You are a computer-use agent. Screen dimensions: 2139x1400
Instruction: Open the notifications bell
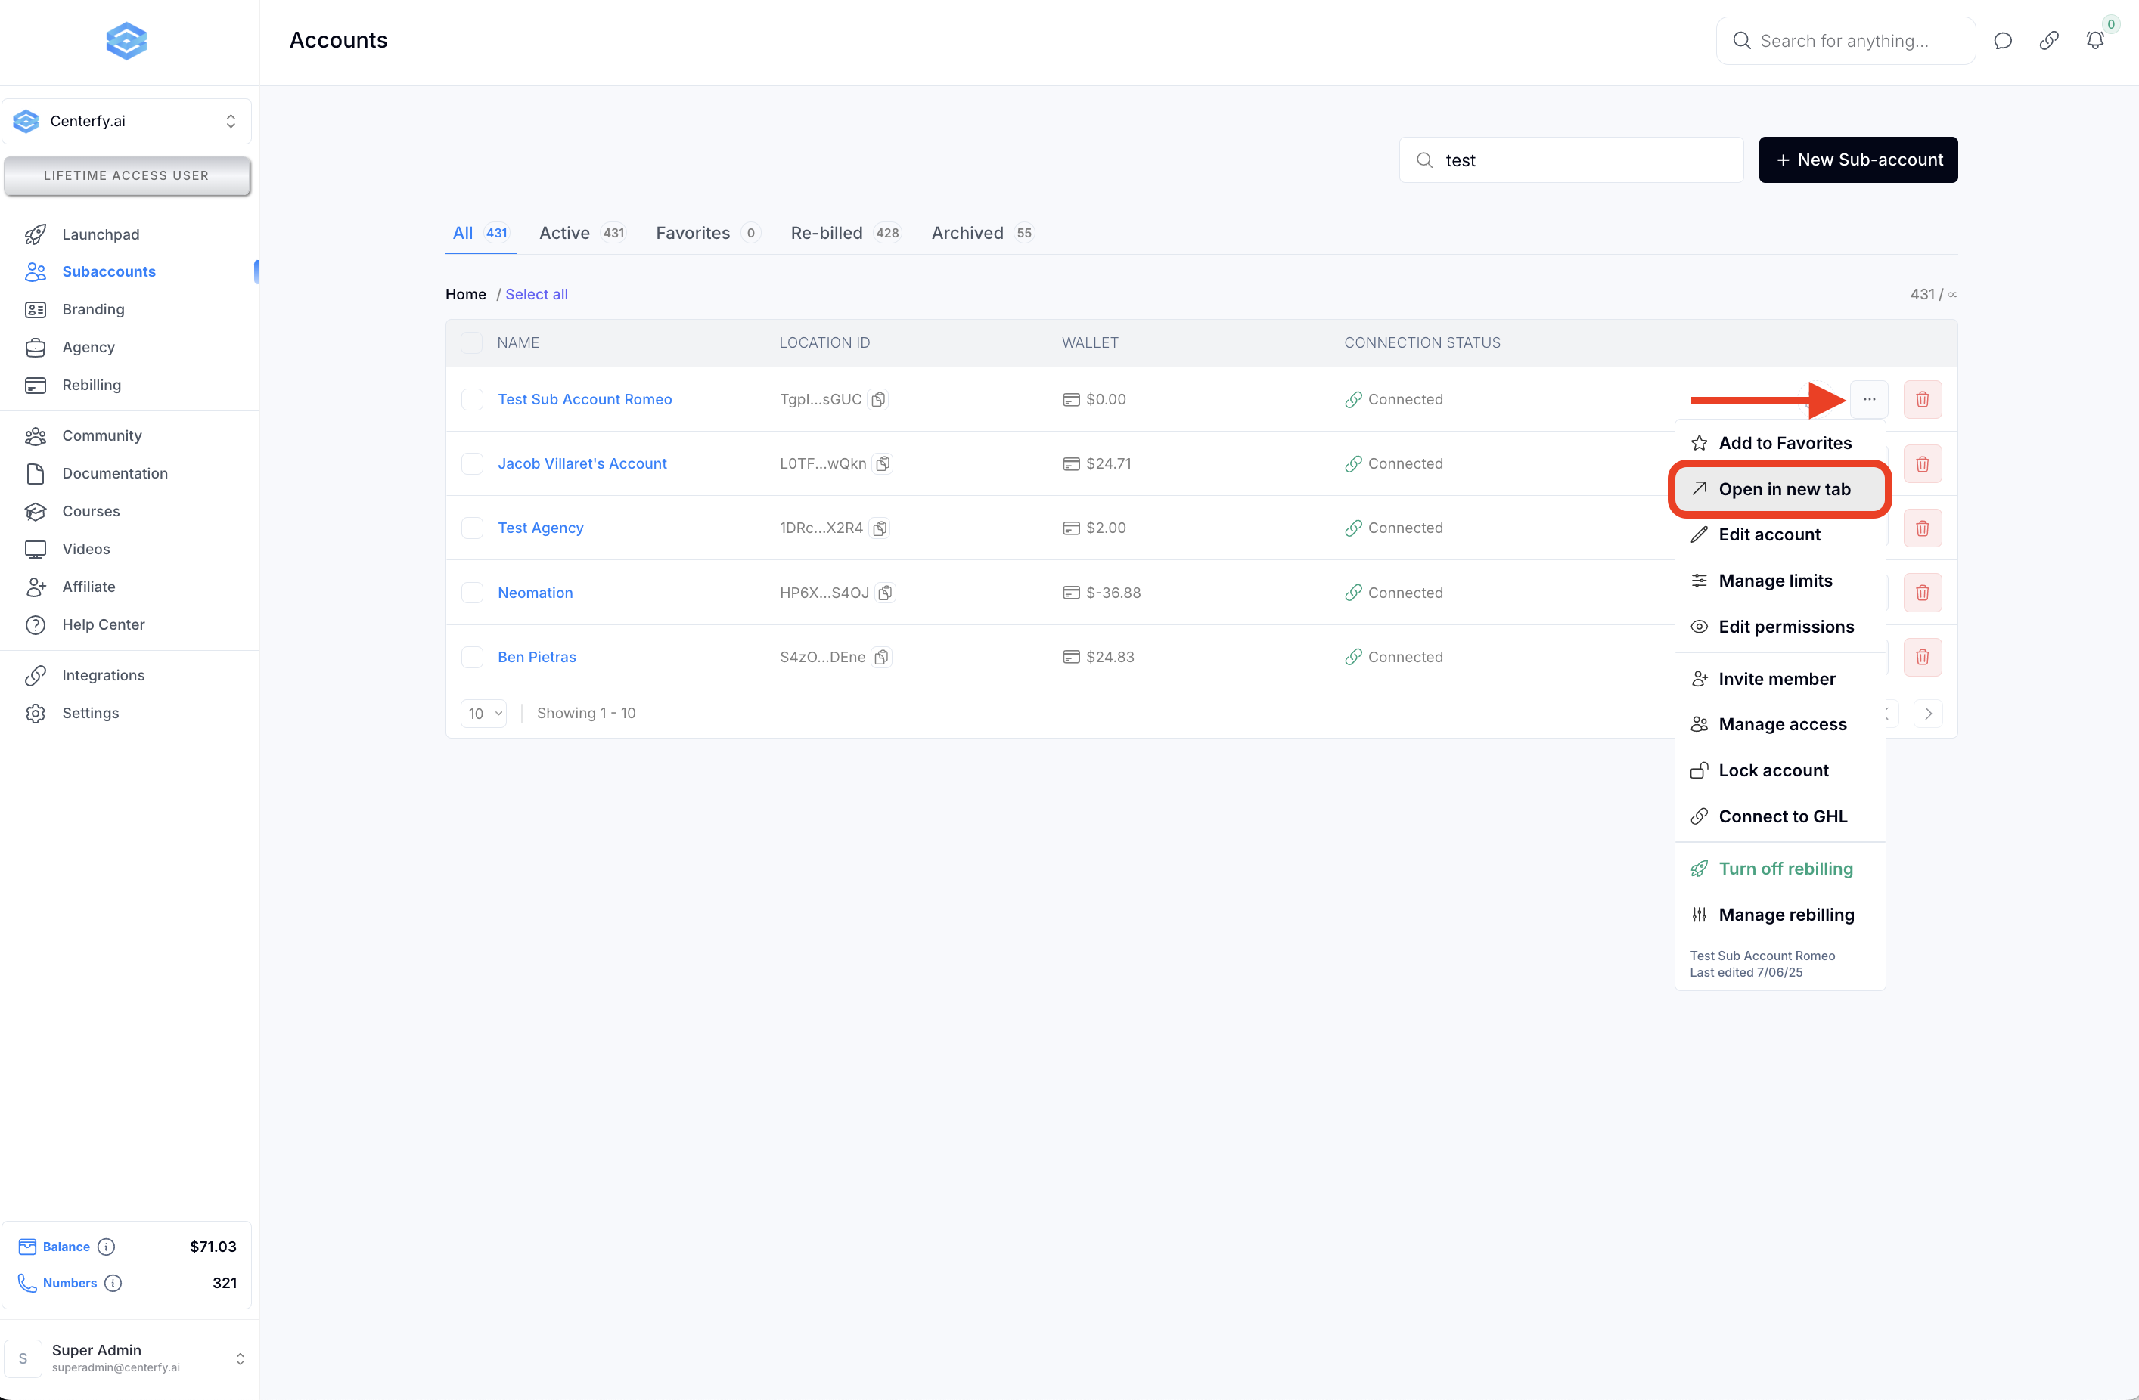pyautogui.click(x=2094, y=40)
